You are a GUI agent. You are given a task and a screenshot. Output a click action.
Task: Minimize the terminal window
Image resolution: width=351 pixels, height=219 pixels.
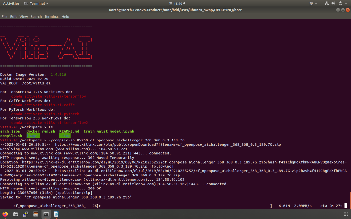[338, 10]
